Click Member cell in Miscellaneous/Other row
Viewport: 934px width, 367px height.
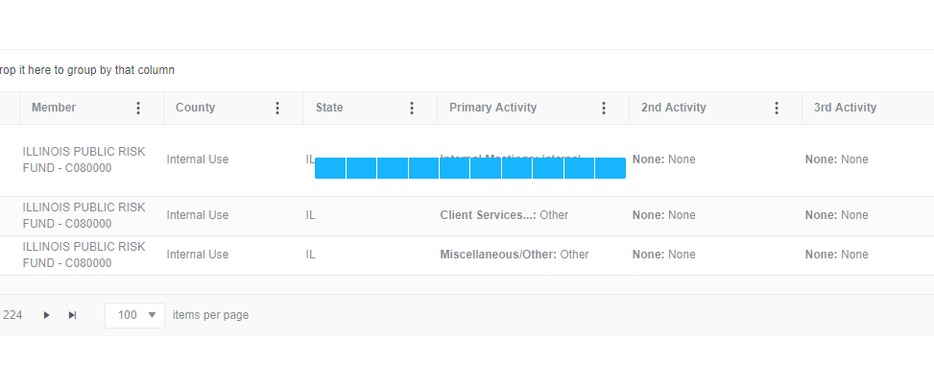[x=84, y=255]
